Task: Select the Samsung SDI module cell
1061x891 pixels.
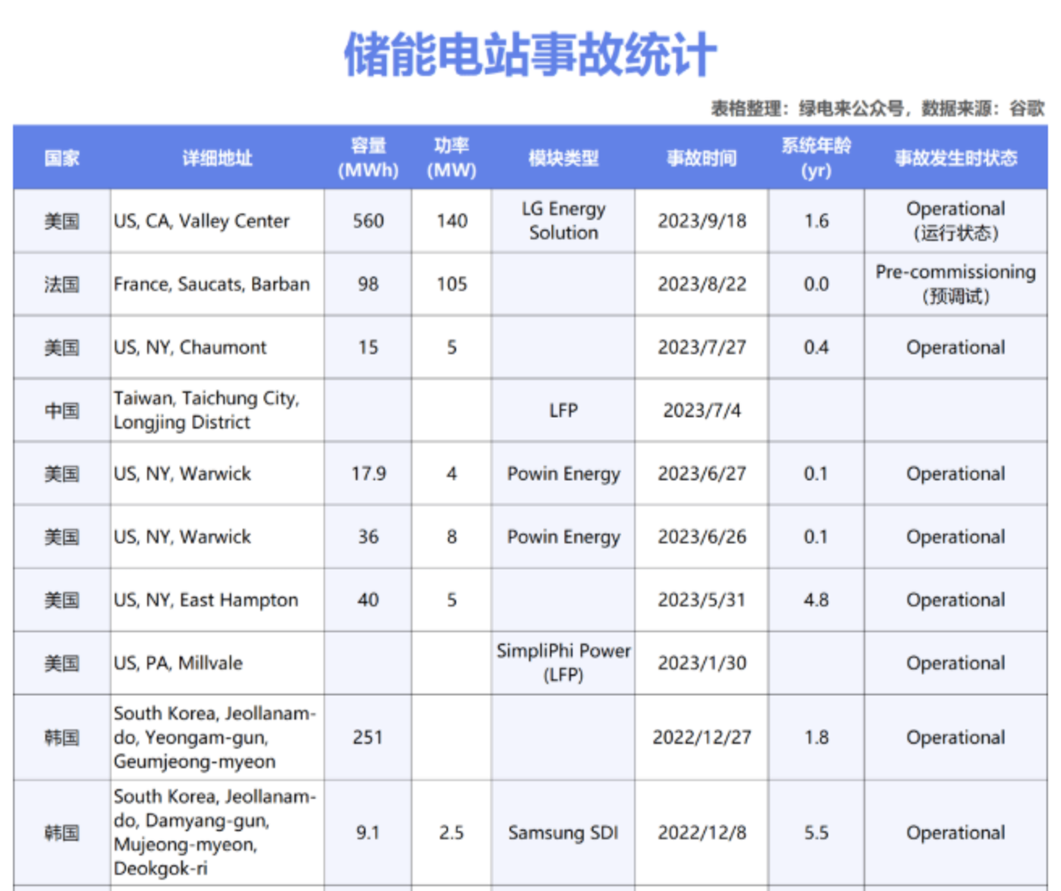Action: coord(563,833)
